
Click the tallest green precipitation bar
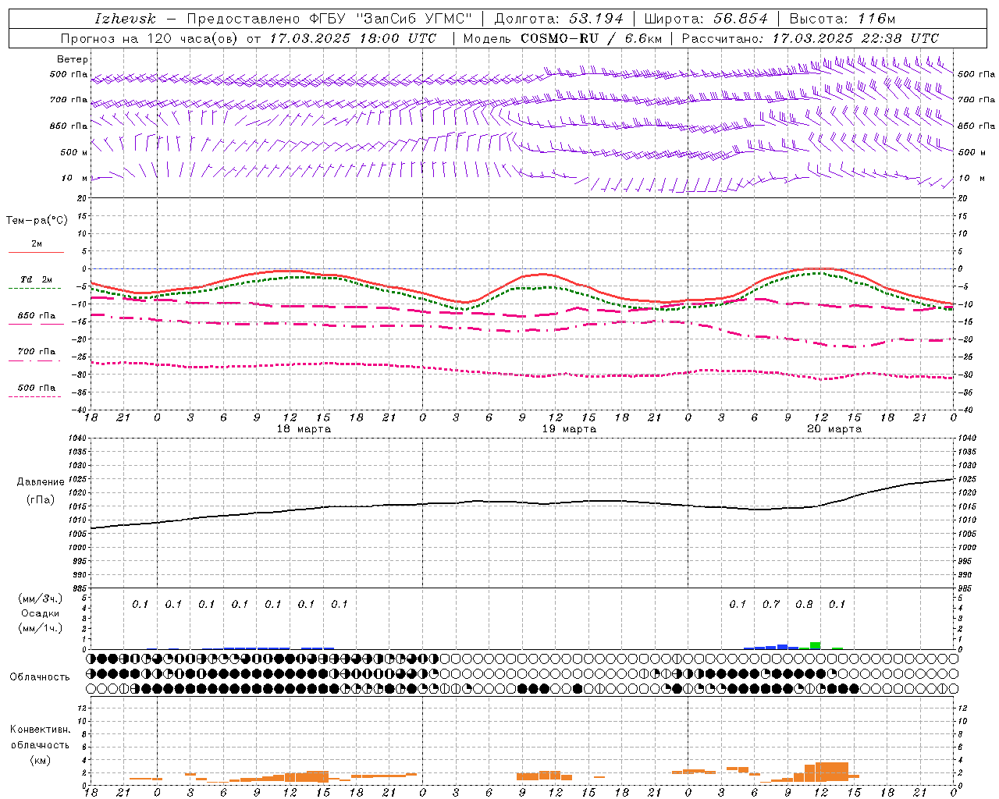815,645
